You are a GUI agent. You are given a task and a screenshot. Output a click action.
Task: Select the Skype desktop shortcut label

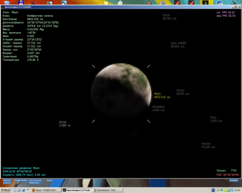coord(50,180)
